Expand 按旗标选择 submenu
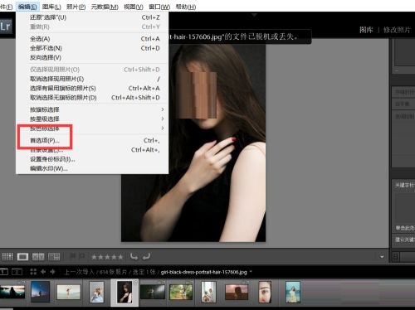The width and height of the screenshot is (415, 310). [x=92, y=109]
